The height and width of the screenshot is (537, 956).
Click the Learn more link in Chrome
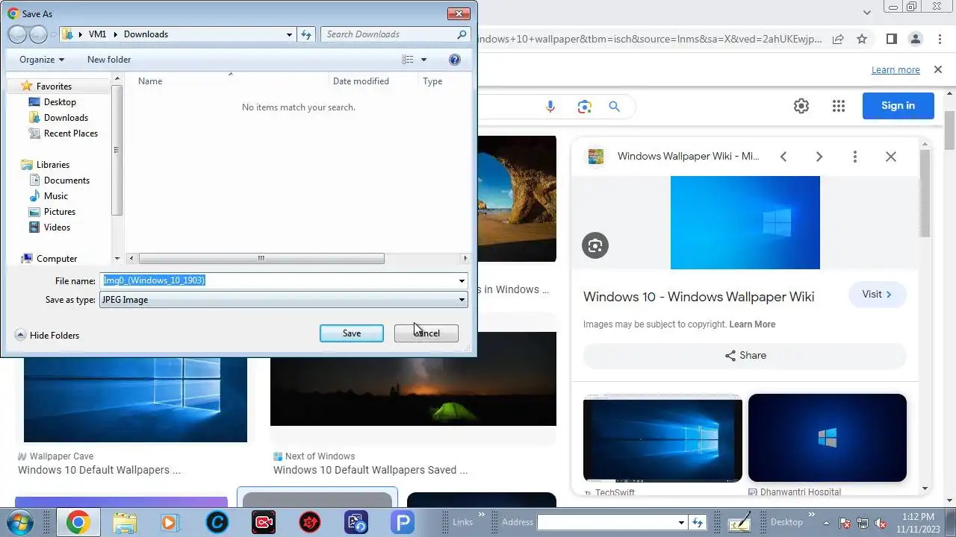pyautogui.click(x=896, y=70)
